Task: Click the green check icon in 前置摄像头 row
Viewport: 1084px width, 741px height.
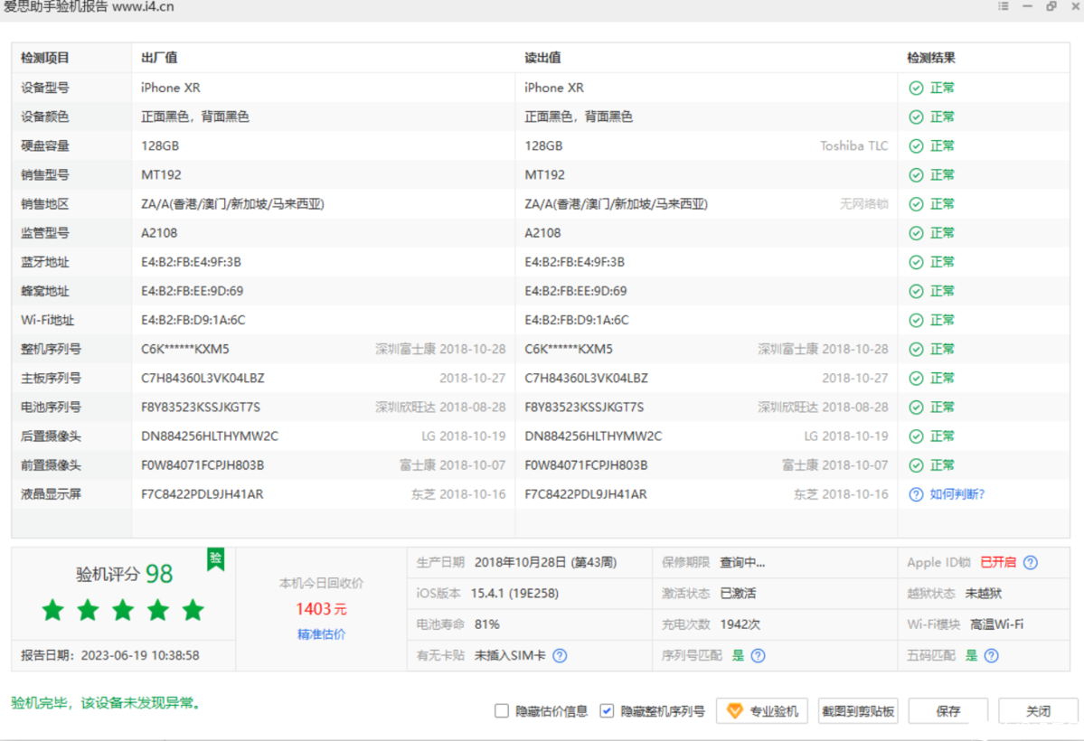Action: [x=916, y=465]
